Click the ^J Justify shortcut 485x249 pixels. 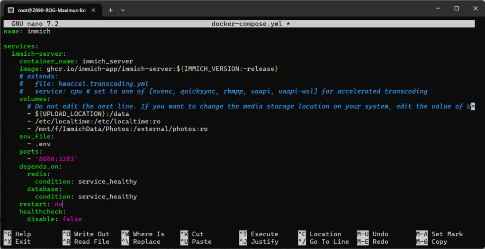[x=259, y=241]
